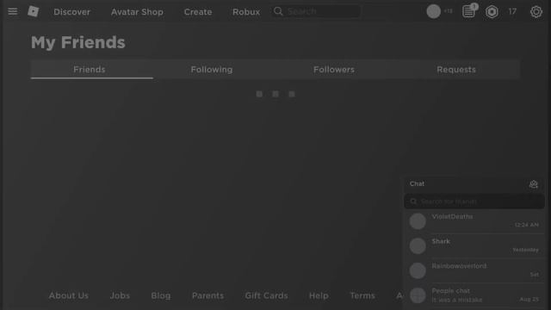Screen dimensions: 551x310
Task: Open the Blog footer link
Action: 161,295
